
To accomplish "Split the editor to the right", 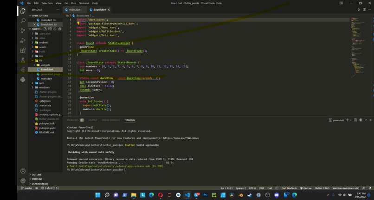I will (x=364, y=10).
